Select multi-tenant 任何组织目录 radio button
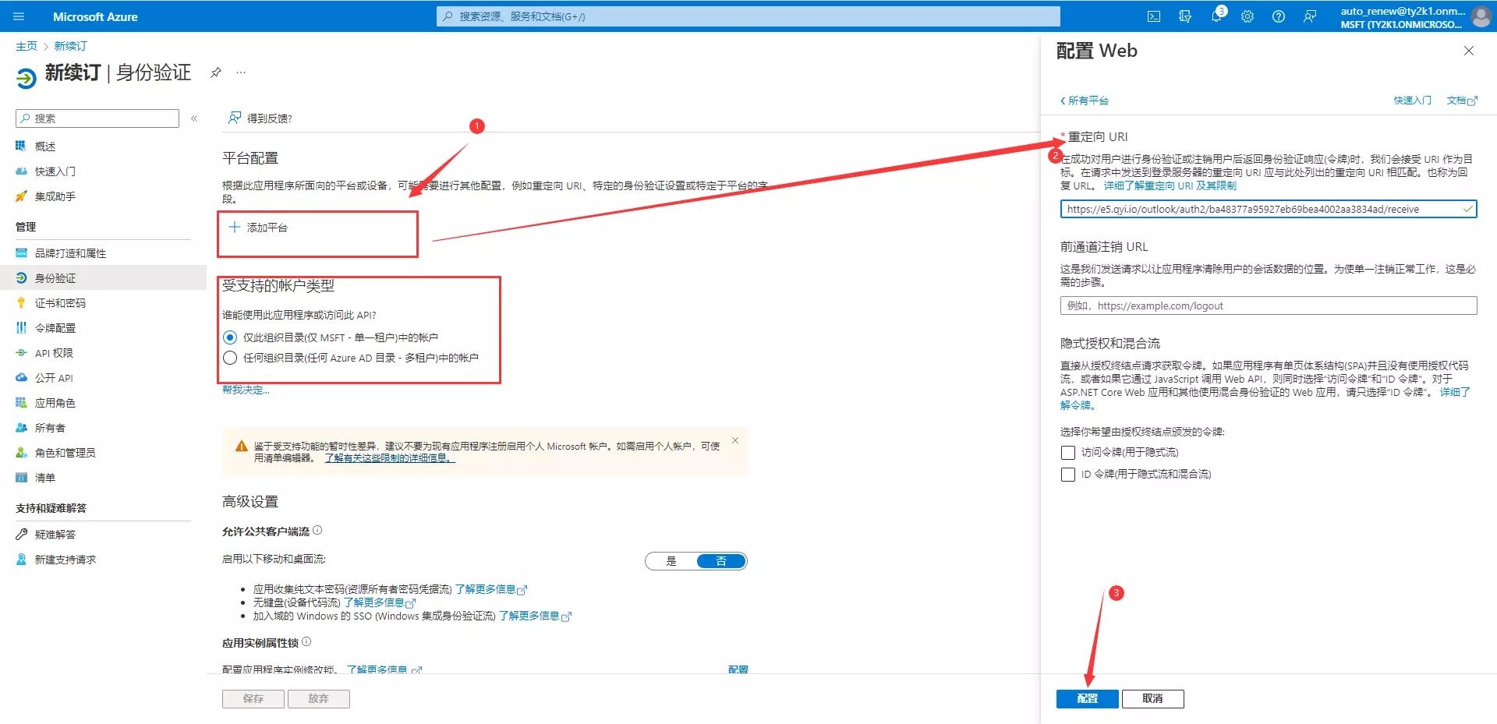The height and width of the screenshot is (724, 1497). click(x=230, y=358)
